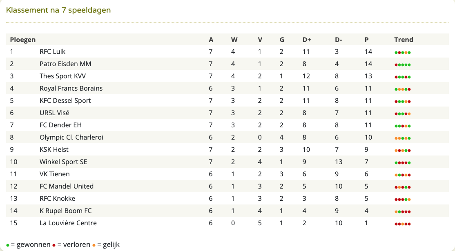Open the KFC Dessel Sport row

227,100
